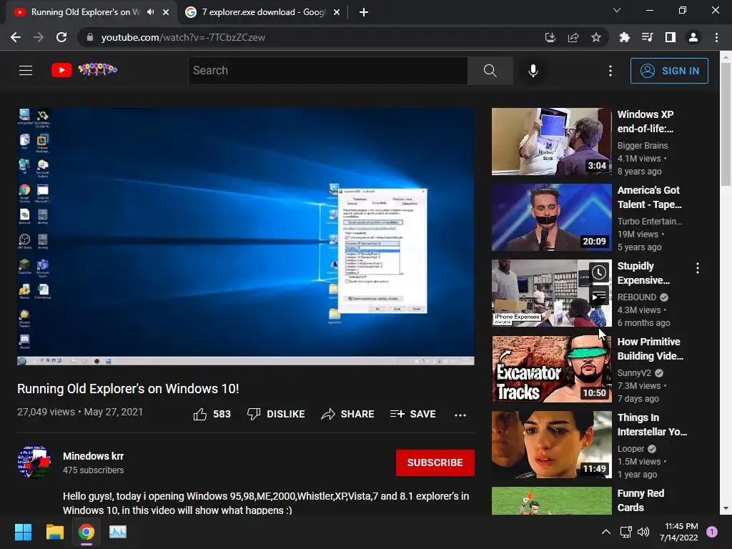
Task: Go to YouTube home via logo
Action: click(x=84, y=70)
